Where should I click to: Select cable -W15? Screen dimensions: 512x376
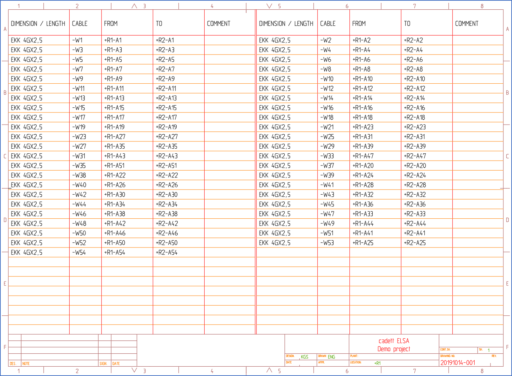click(x=78, y=108)
